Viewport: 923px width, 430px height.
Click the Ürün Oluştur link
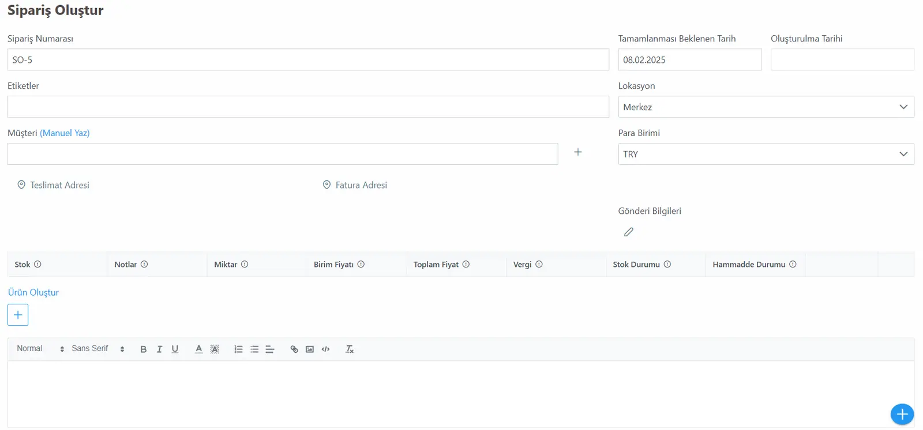pyautogui.click(x=33, y=292)
